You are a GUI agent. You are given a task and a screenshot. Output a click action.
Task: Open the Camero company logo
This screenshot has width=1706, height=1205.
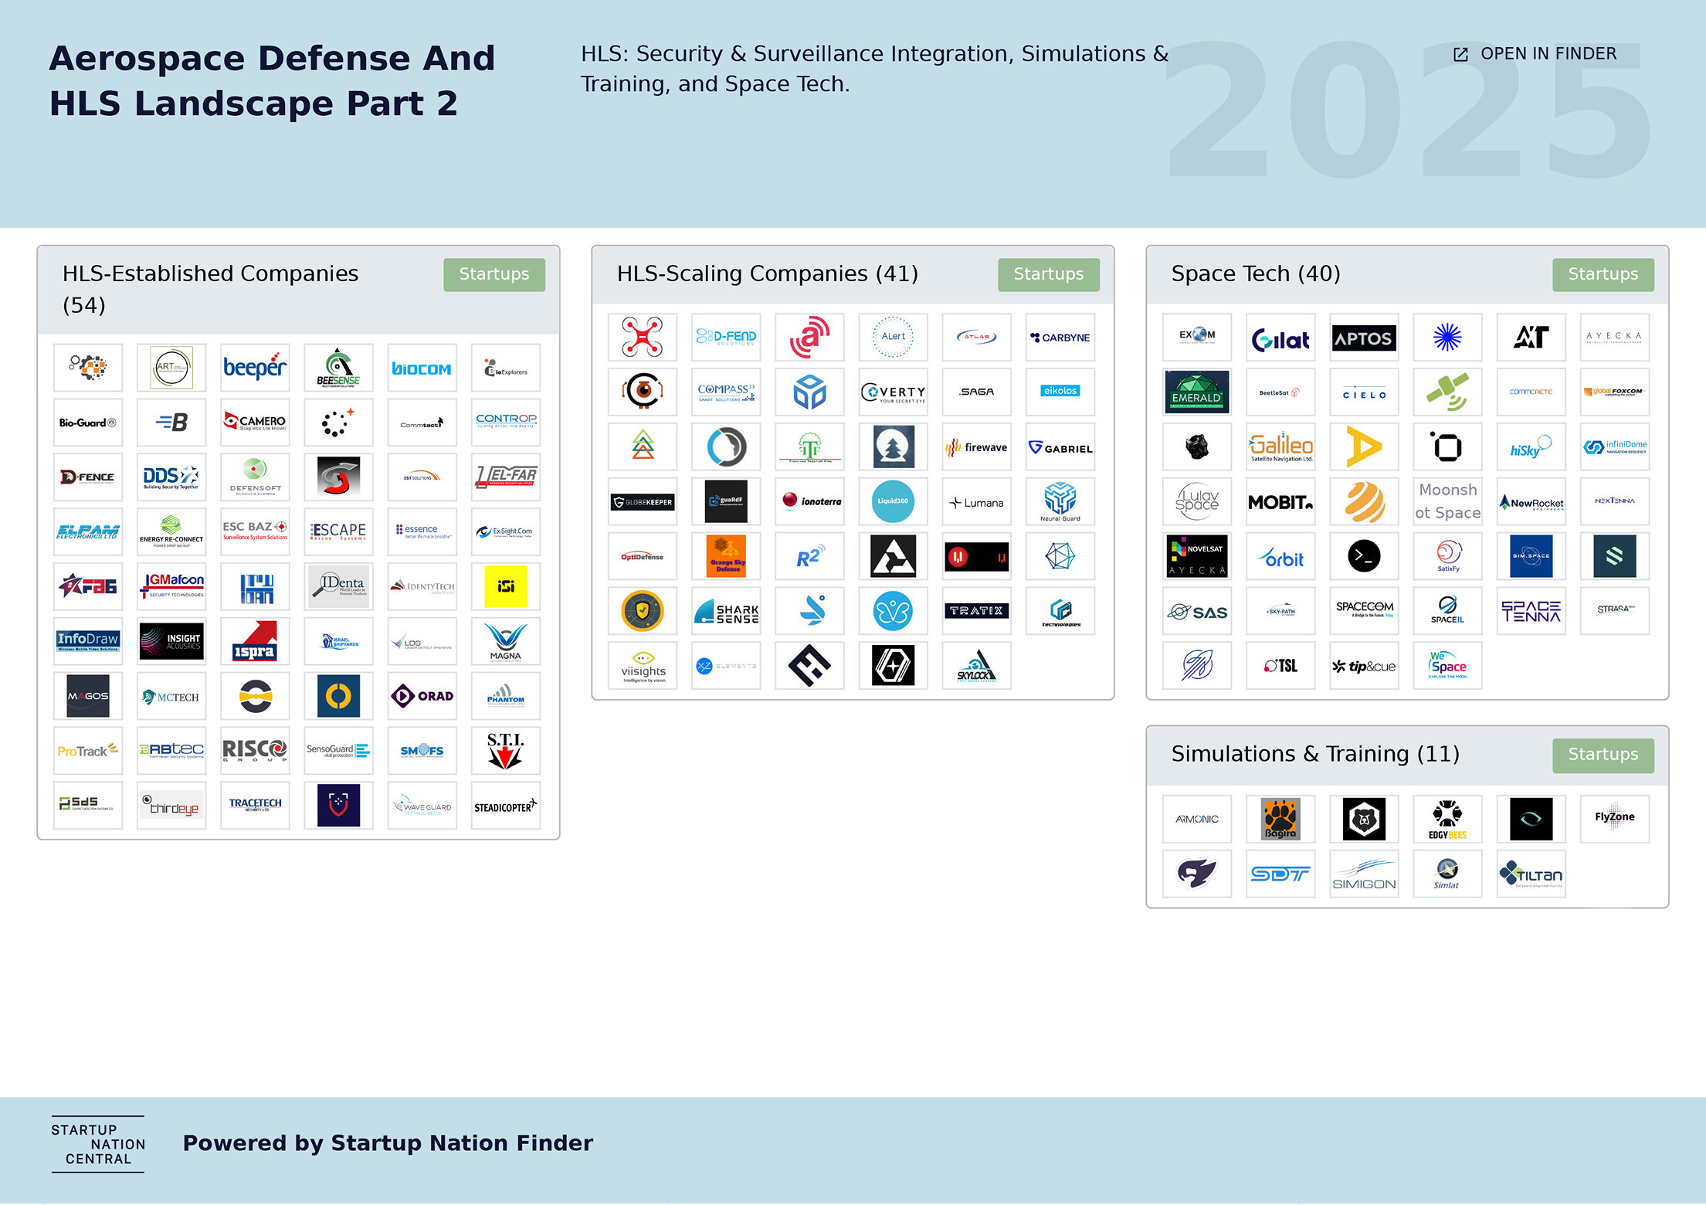[x=255, y=423]
